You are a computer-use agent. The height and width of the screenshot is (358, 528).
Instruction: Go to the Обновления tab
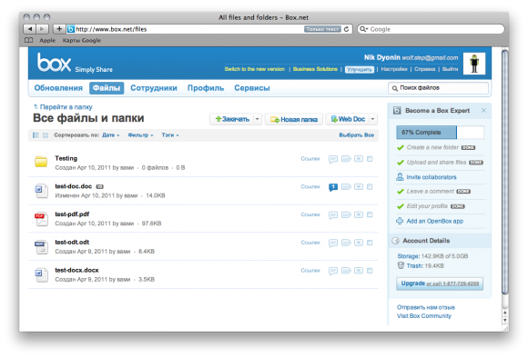coord(58,88)
